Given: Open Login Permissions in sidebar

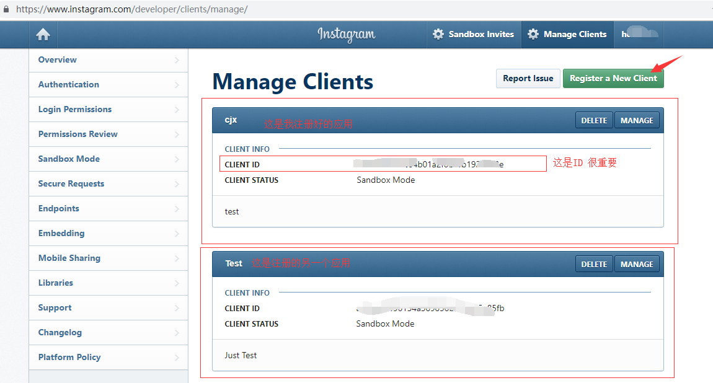Looking at the screenshot, I should (108, 110).
